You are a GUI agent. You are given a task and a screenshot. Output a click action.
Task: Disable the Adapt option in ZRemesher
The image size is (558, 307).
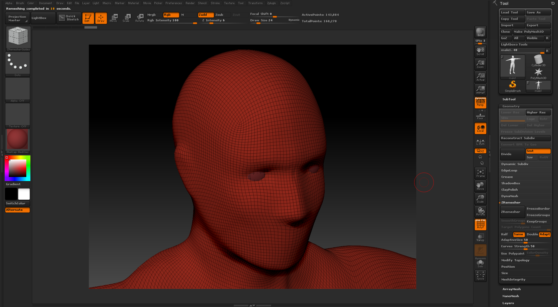pyautogui.click(x=545, y=234)
